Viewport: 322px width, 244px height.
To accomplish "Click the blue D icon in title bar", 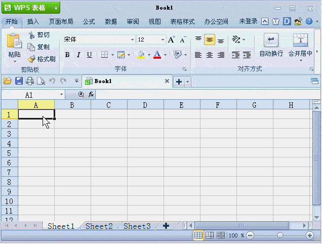I will [287, 21].
